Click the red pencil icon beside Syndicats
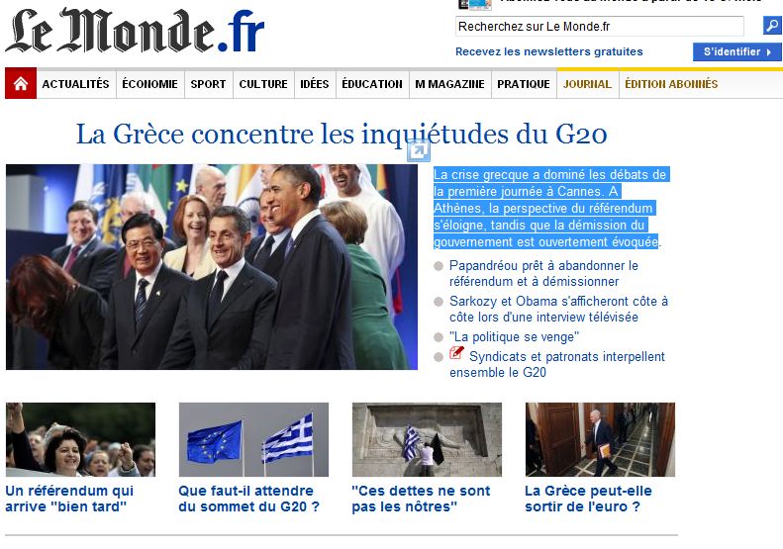 (x=456, y=353)
